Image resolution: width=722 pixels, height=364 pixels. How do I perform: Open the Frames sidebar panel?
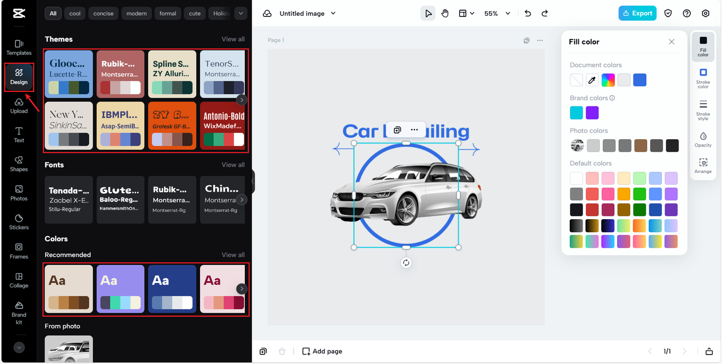pos(19,251)
